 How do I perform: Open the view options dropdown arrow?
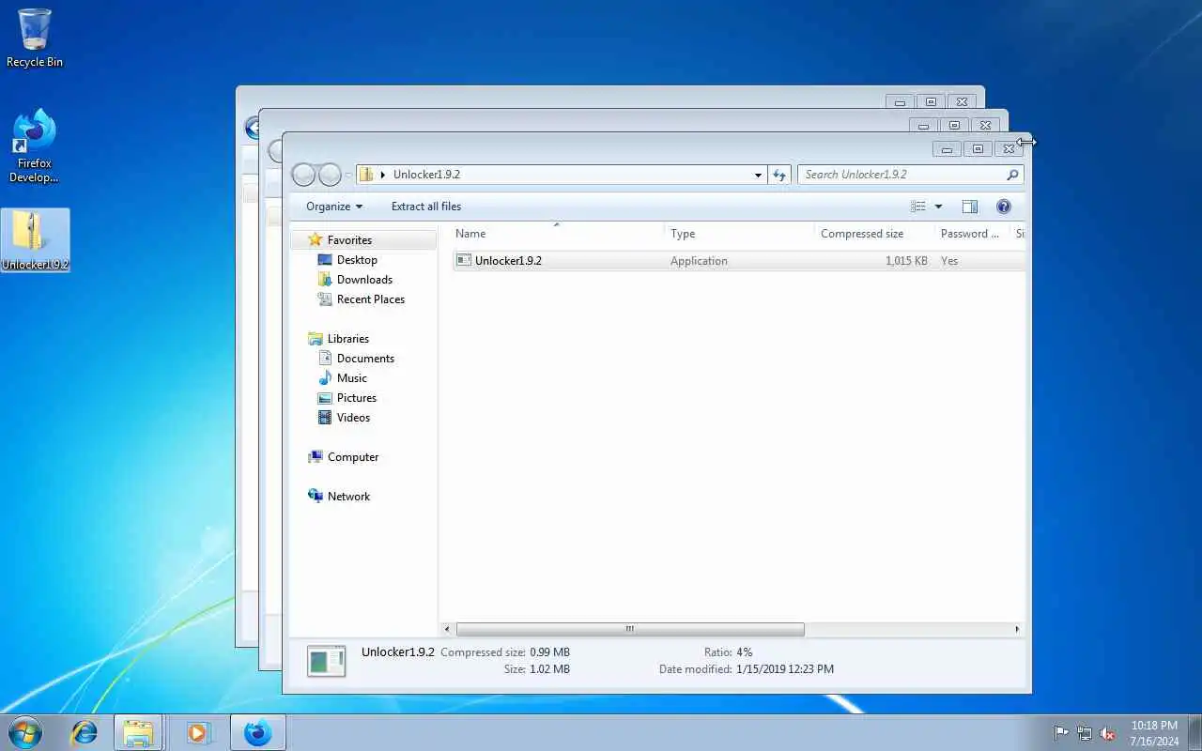point(938,207)
